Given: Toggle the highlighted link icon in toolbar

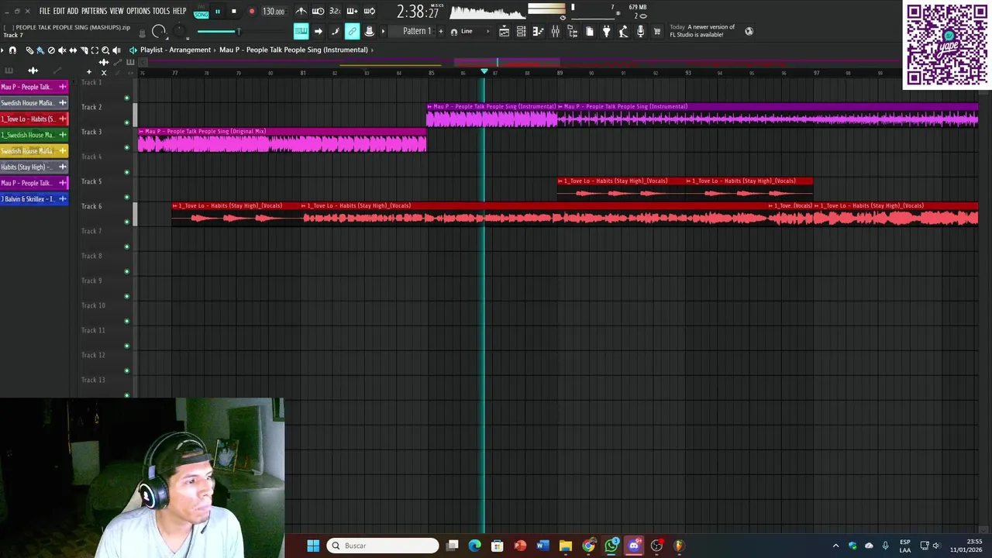Looking at the screenshot, I should (x=352, y=31).
